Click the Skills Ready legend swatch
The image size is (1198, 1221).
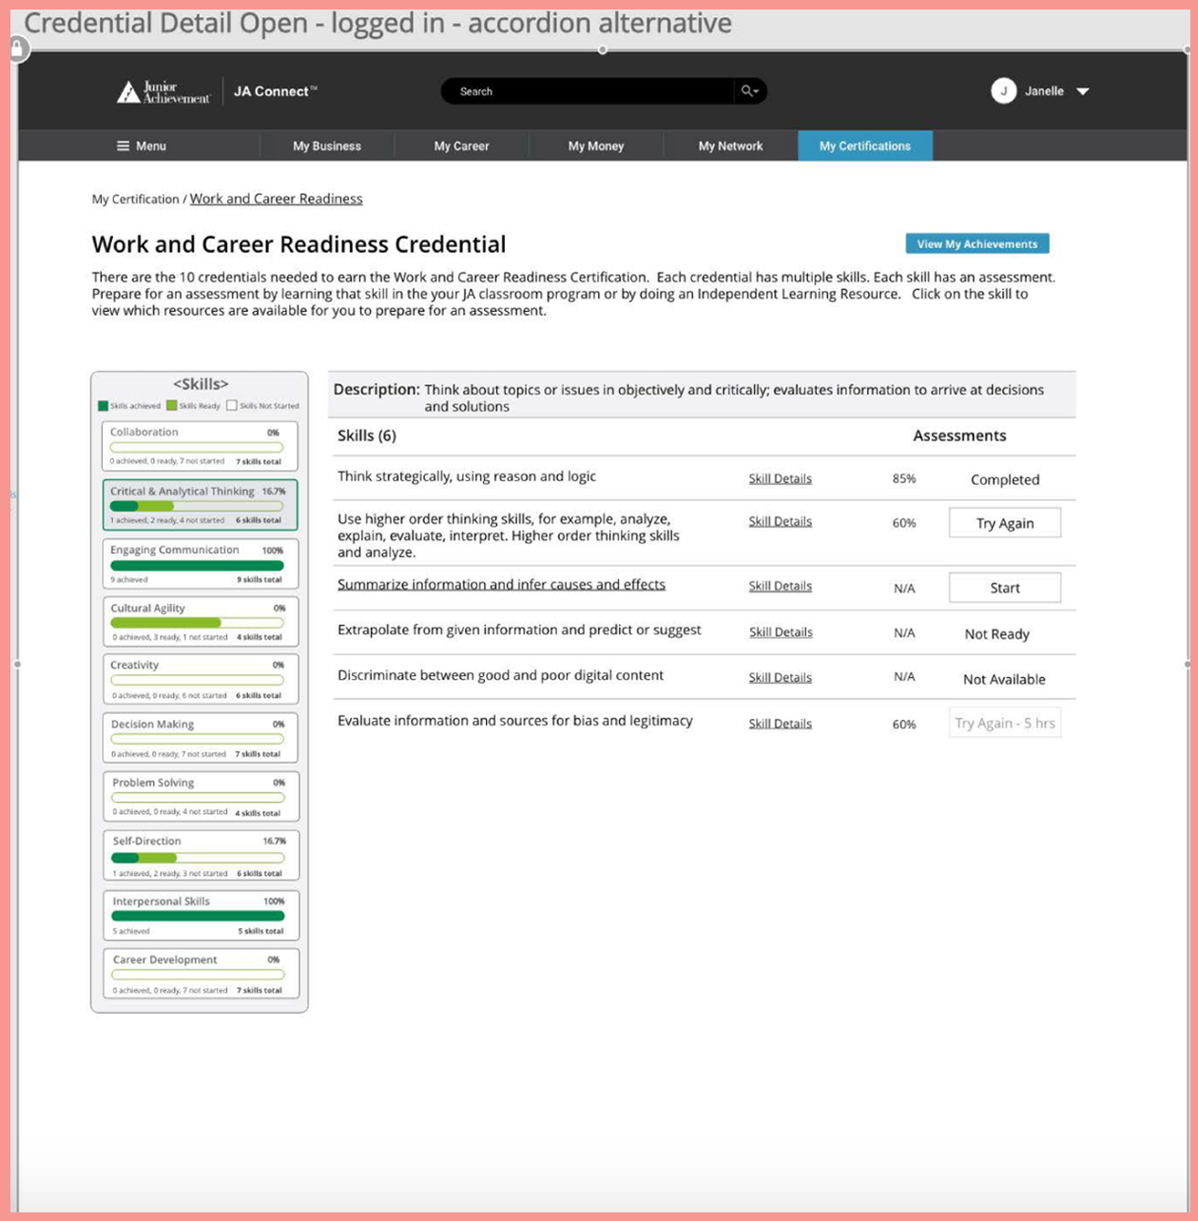[x=171, y=405]
